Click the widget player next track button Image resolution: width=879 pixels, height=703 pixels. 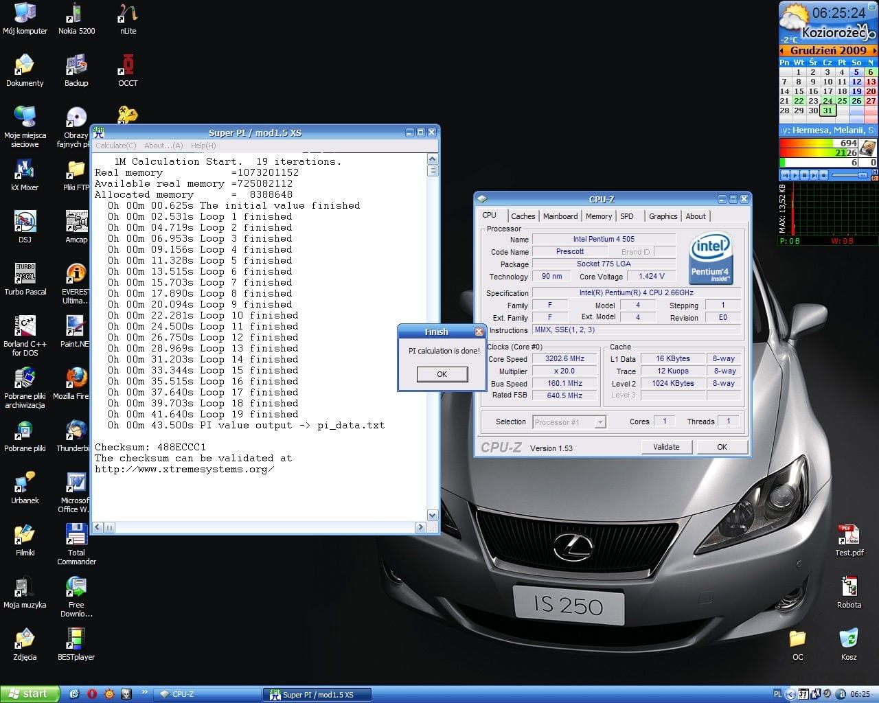coord(814,175)
